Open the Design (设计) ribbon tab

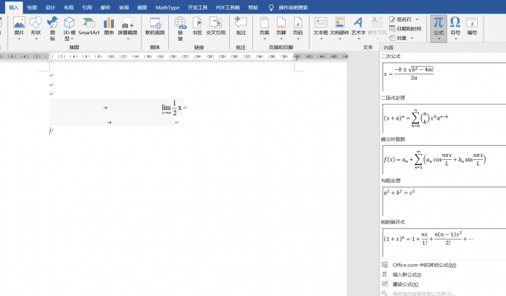click(50, 7)
